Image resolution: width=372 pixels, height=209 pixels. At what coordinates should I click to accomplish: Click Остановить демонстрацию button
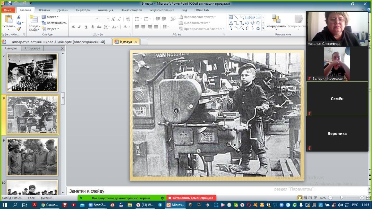(191, 198)
